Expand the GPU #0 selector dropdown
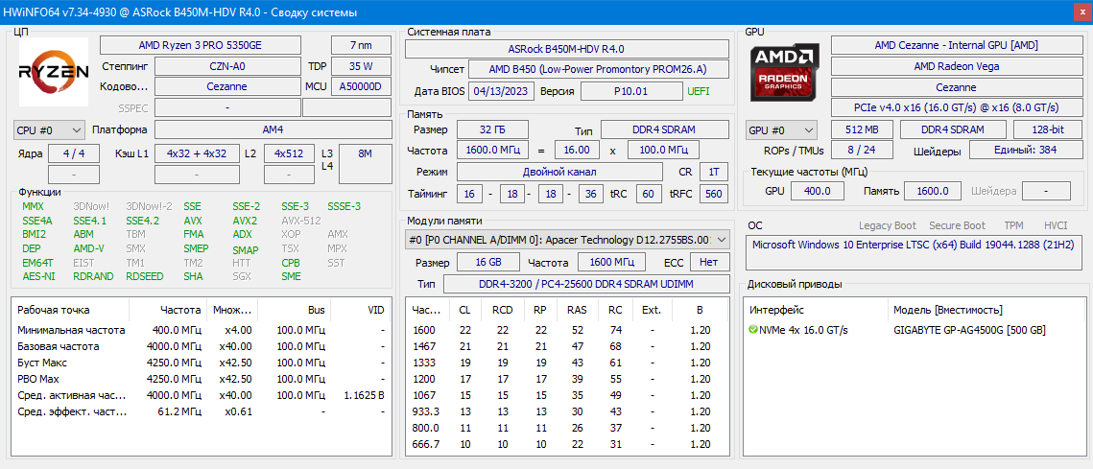Viewport: 1093px width, 469px height. (780, 129)
